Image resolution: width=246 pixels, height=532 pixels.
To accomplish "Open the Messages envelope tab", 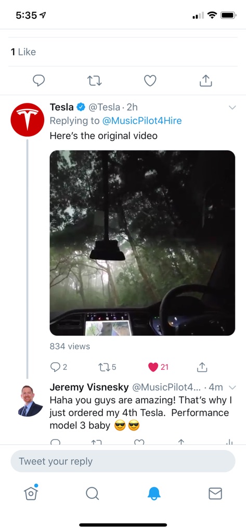I will coord(215,494).
